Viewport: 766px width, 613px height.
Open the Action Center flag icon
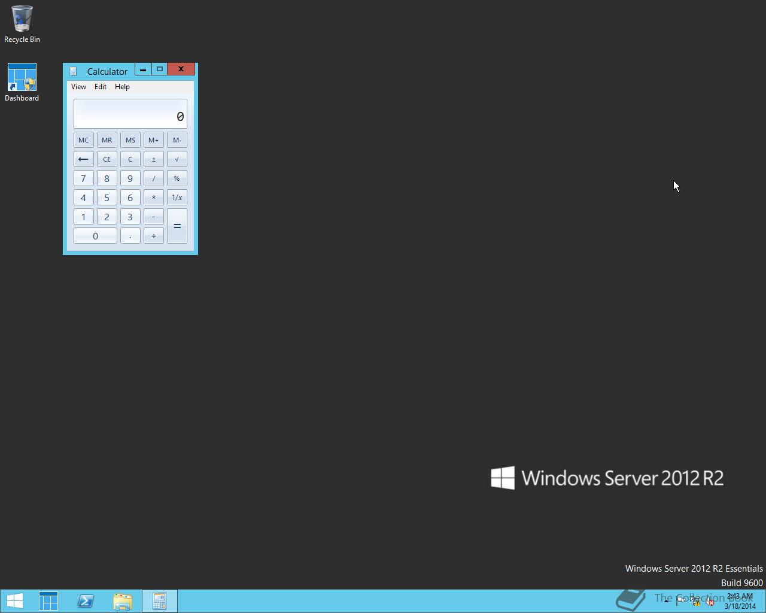tap(681, 601)
